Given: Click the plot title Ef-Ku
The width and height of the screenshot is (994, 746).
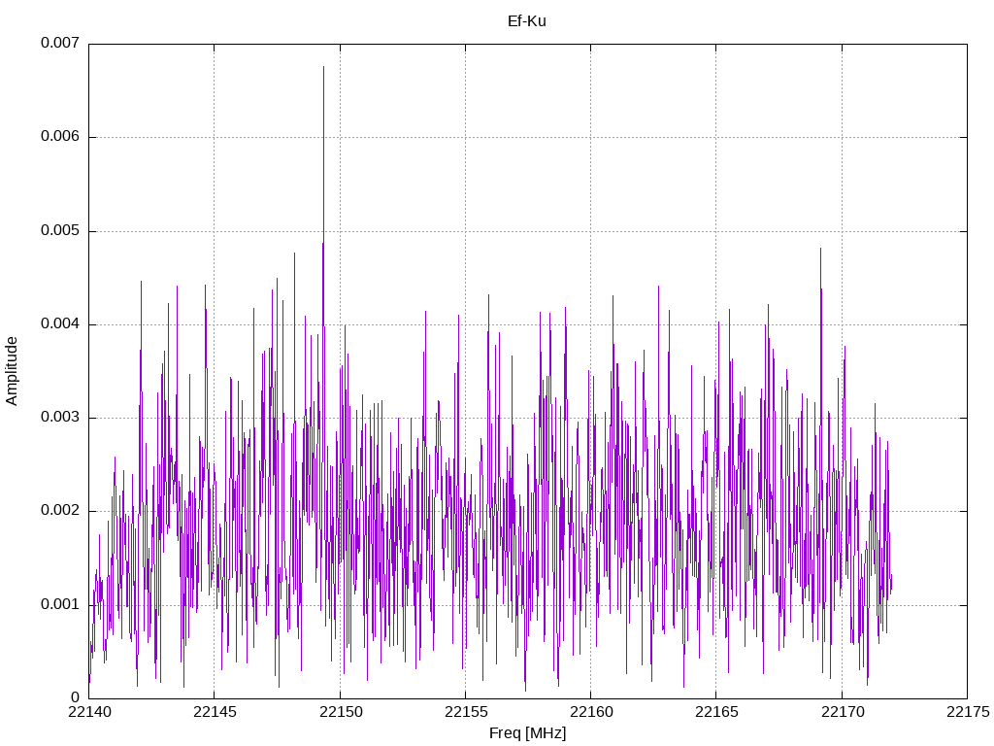Looking at the screenshot, I should [527, 21].
